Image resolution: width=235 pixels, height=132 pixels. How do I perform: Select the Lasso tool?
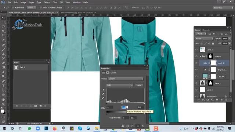tap(3, 27)
